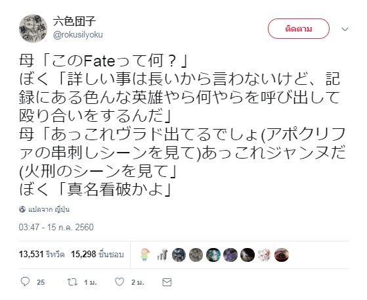View the 15,298 ชื่นชอบ likes list

coord(97,254)
